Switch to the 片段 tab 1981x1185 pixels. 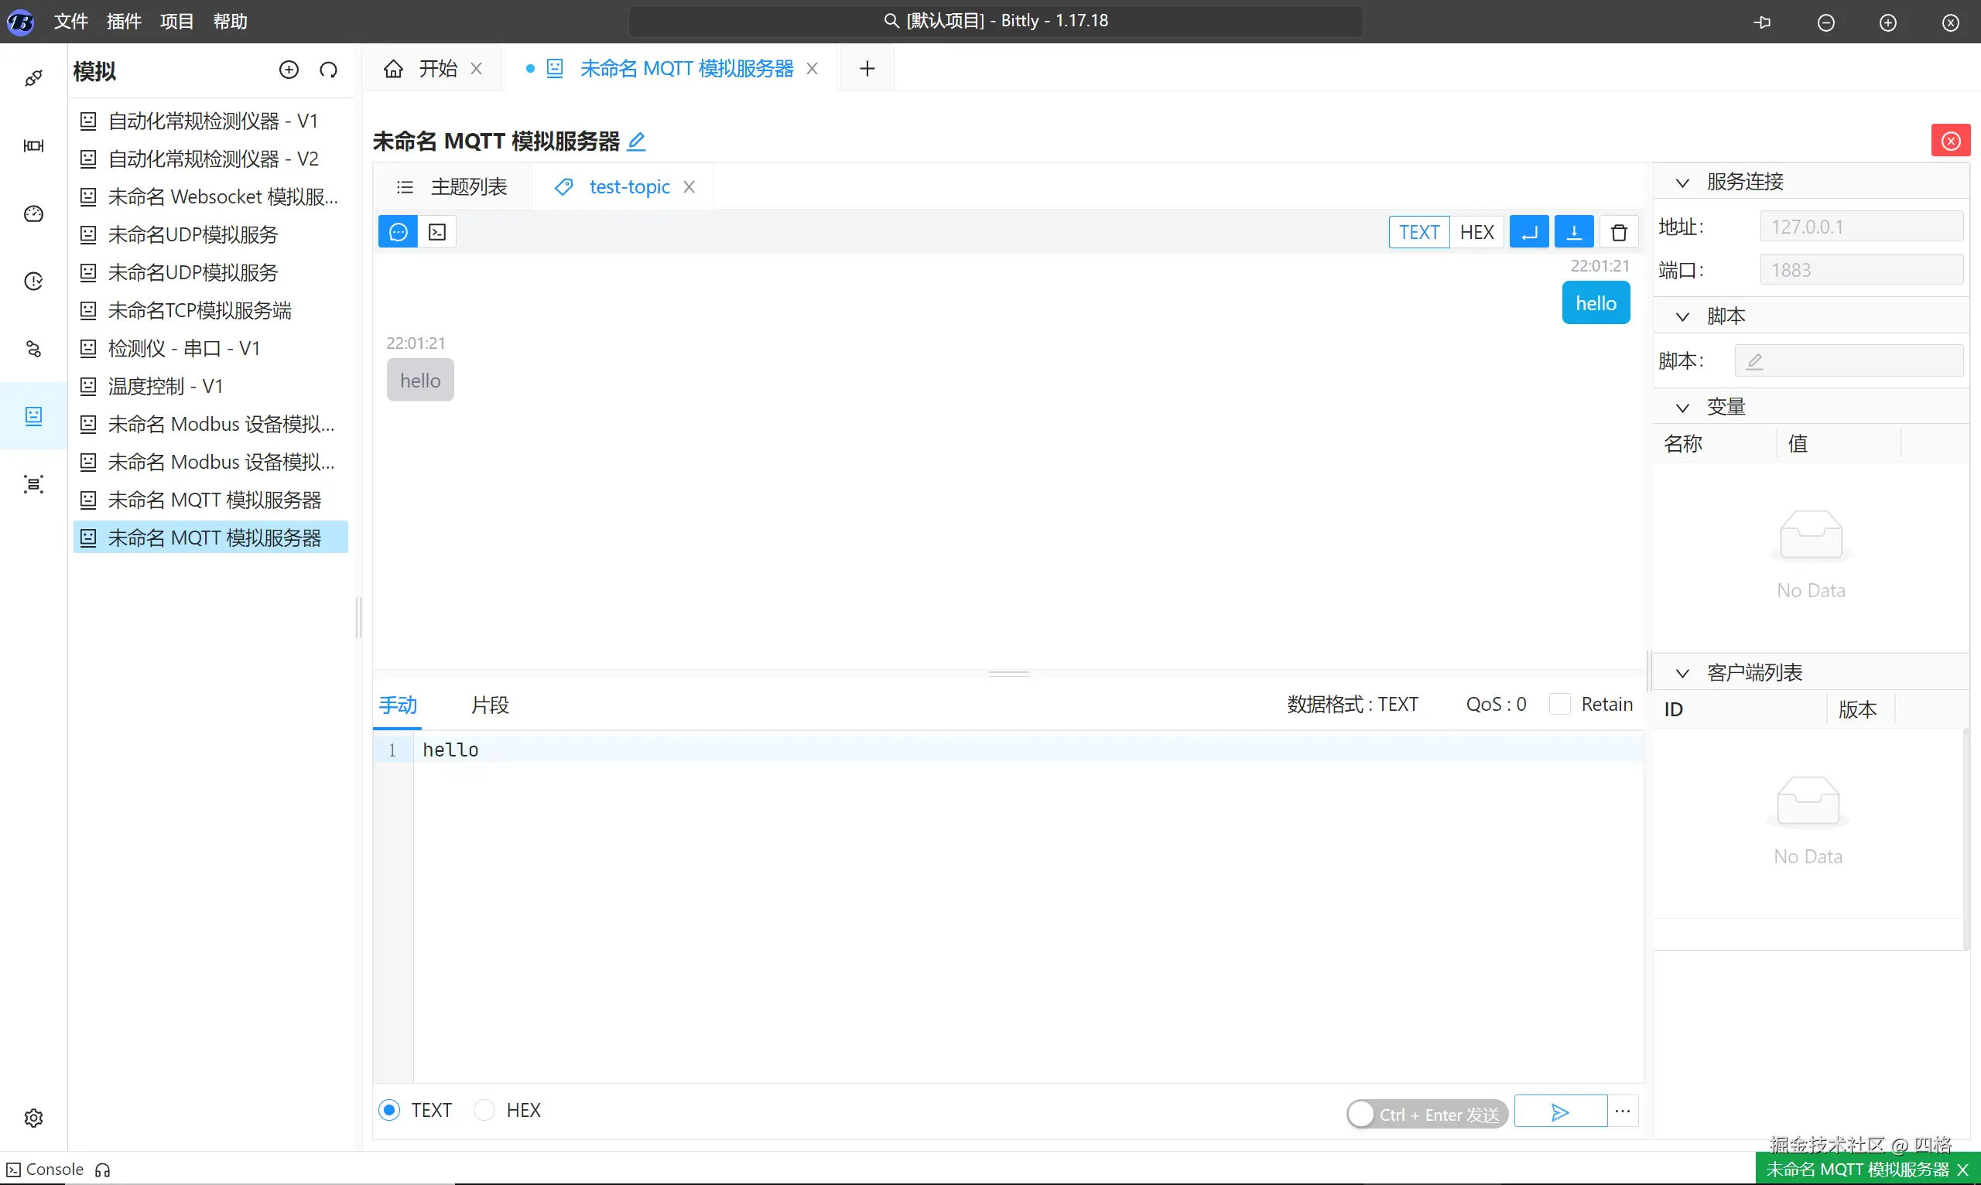tap(490, 705)
